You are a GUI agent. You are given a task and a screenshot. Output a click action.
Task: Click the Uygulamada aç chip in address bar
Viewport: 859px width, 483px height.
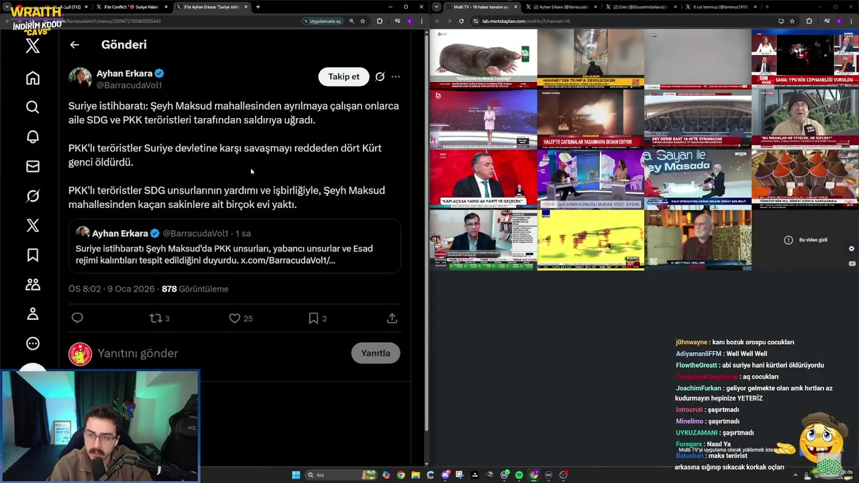(x=322, y=21)
